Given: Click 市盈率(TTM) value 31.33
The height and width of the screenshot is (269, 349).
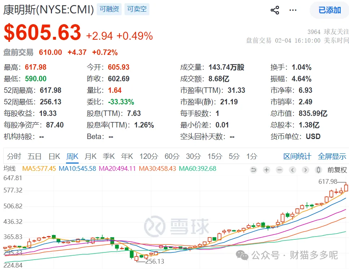Looking at the screenshot, I should pos(236,90).
